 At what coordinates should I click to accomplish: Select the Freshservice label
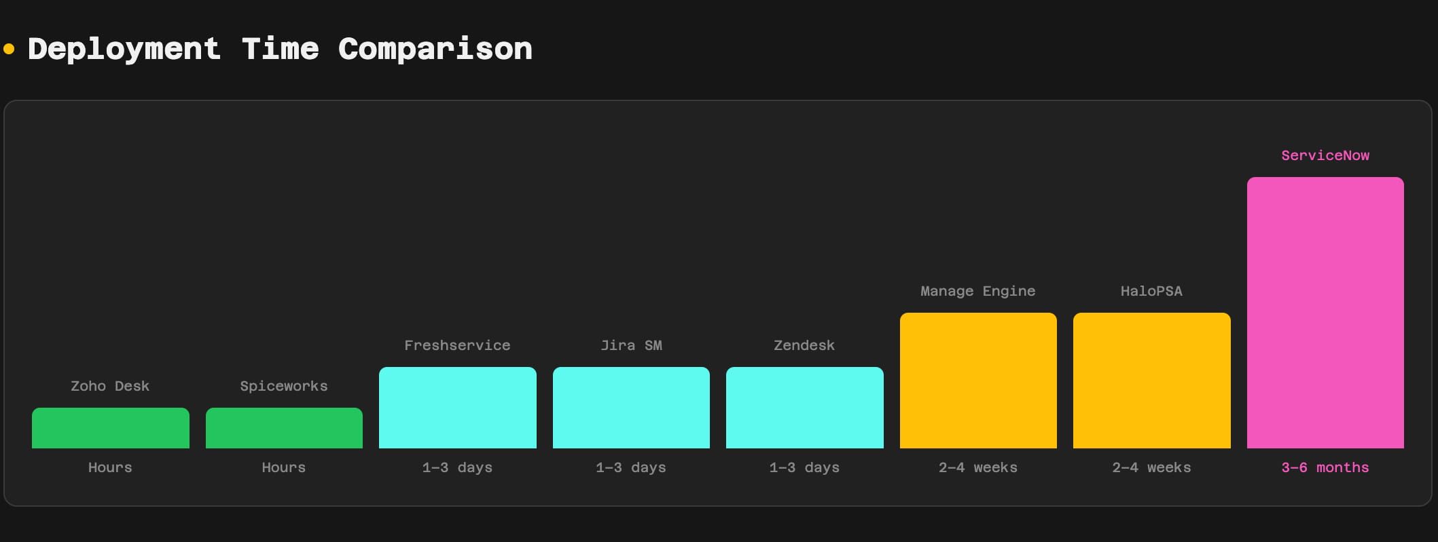click(x=457, y=345)
